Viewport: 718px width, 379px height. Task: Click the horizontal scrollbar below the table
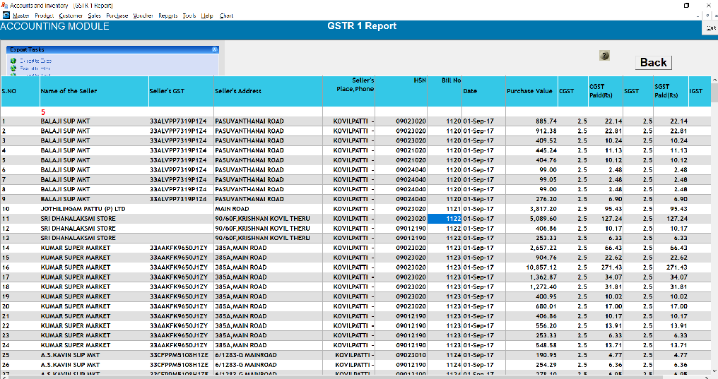(353, 376)
